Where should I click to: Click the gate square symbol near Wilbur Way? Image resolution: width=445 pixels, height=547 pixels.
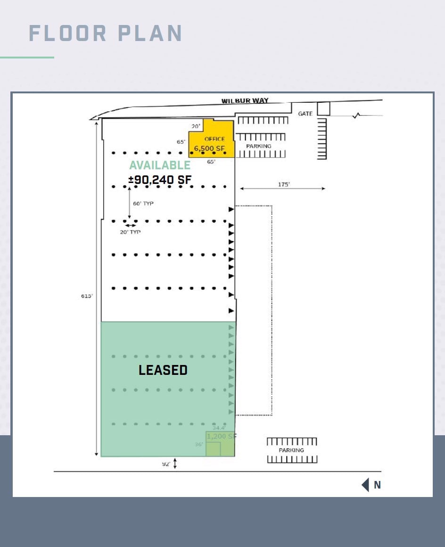(323, 109)
